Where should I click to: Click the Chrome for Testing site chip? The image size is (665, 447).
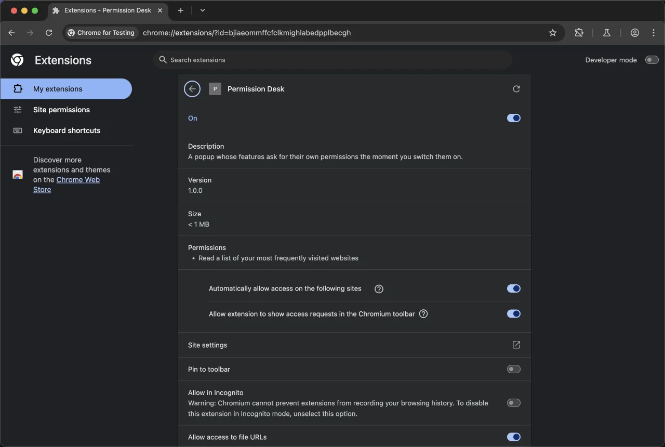pos(101,33)
